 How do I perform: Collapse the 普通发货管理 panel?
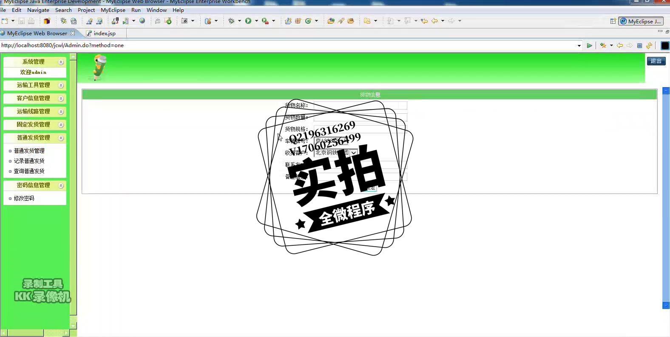coord(61,138)
